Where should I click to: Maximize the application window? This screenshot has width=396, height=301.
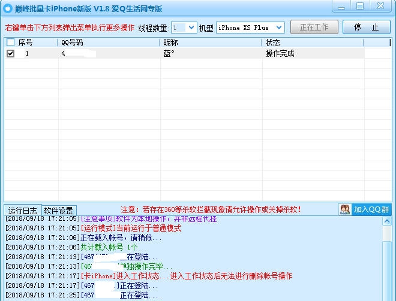(x=360, y=7)
